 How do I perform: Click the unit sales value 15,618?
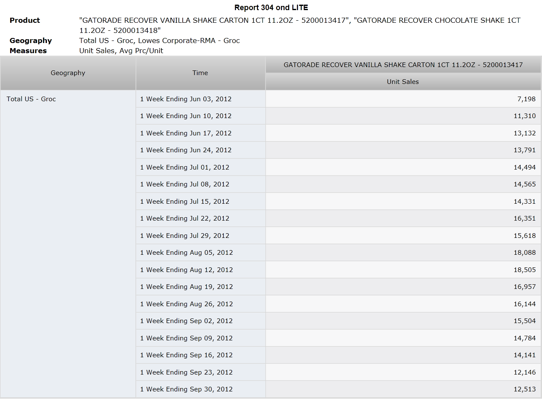(525, 236)
